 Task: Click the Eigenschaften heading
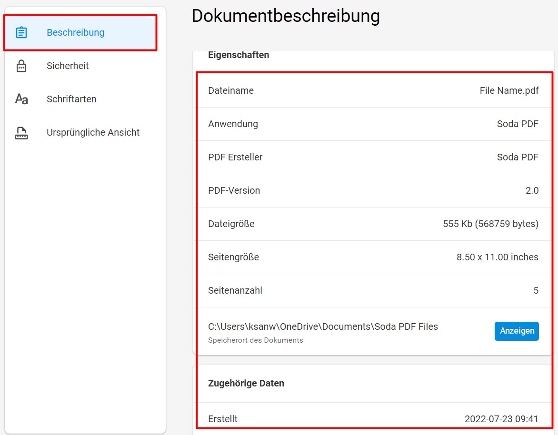(239, 55)
